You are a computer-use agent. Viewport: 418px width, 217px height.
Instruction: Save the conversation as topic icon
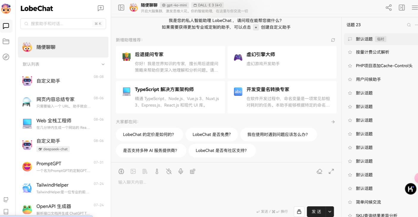click(x=299, y=212)
